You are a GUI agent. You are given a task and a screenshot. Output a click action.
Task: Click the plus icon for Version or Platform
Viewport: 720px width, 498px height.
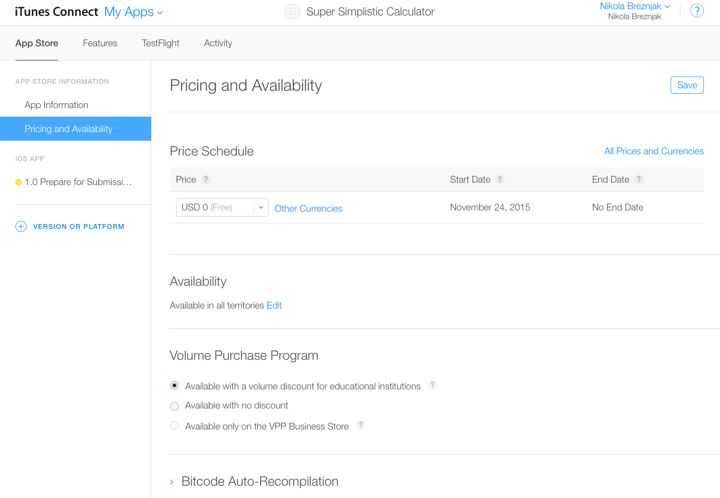pyautogui.click(x=21, y=226)
